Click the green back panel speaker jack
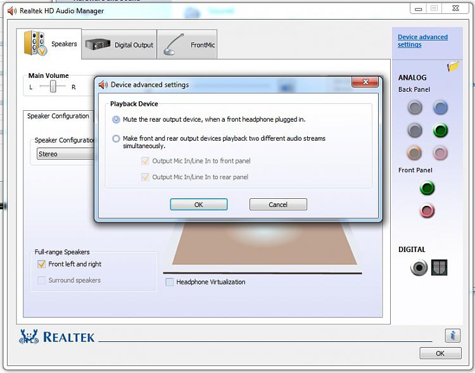The height and width of the screenshot is (373, 475). (440, 130)
